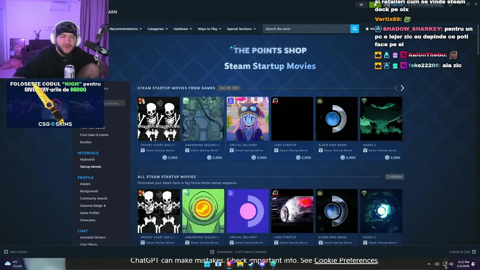Open Showcases in the sidebar
Viewport: 480px width, 270px height.
pos(88,220)
